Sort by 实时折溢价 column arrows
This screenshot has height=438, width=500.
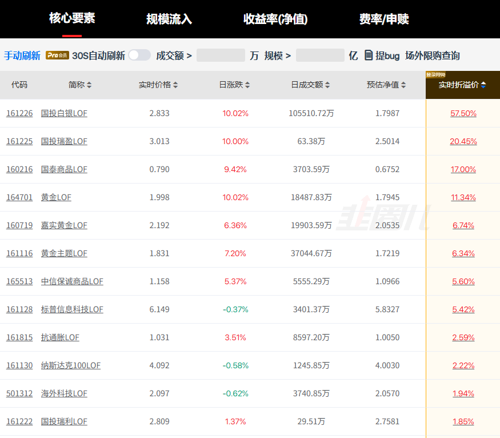483,85
